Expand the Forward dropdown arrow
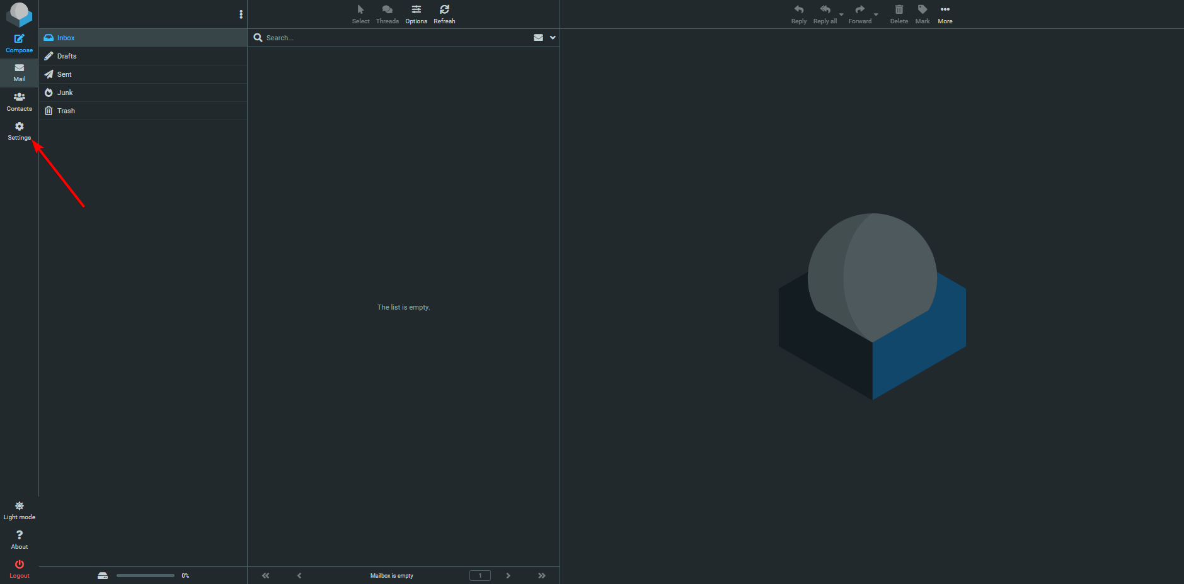This screenshot has width=1184, height=584. [876, 14]
